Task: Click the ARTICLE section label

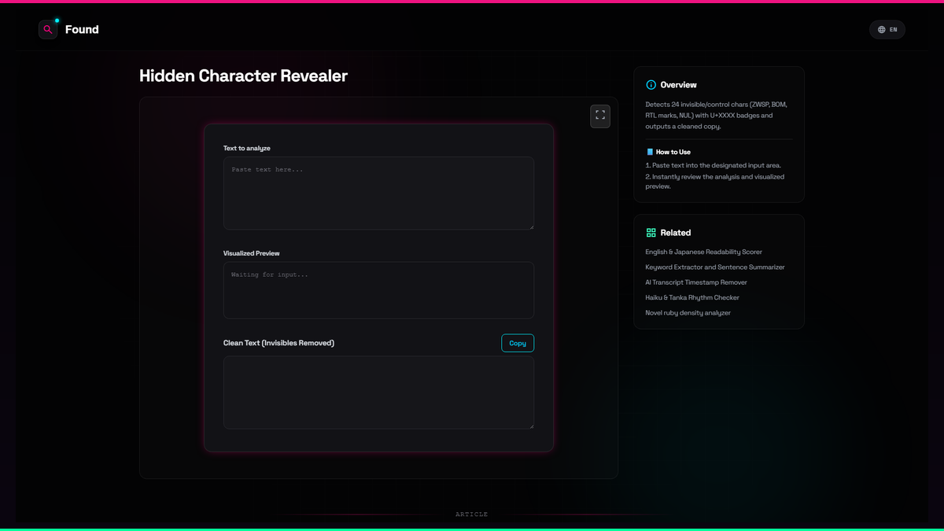Action: (471, 514)
